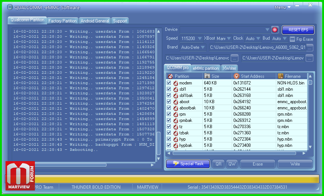
Task: Select the XWriter tab
Action: click(229, 68)
